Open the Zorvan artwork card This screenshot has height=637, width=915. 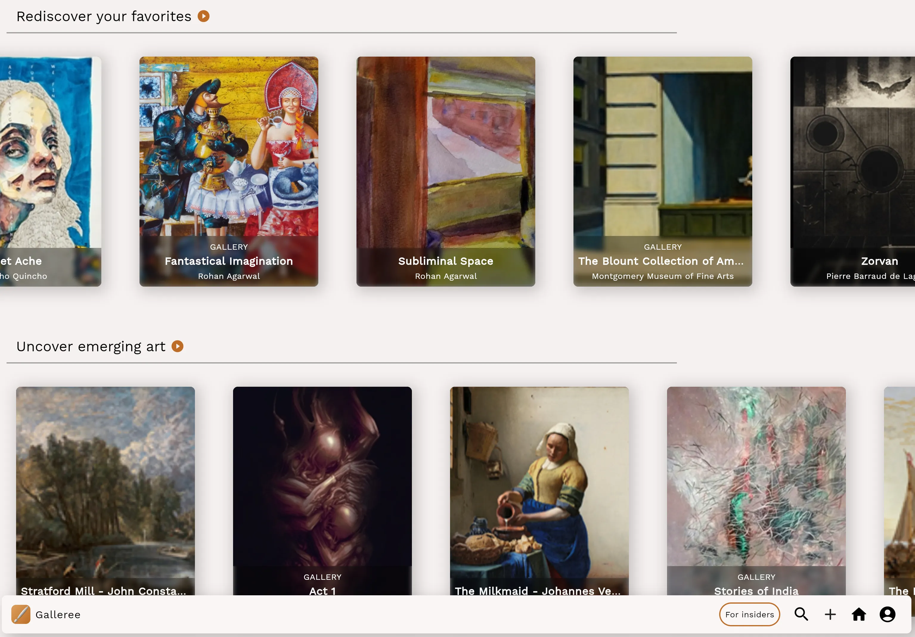point(853,171)
